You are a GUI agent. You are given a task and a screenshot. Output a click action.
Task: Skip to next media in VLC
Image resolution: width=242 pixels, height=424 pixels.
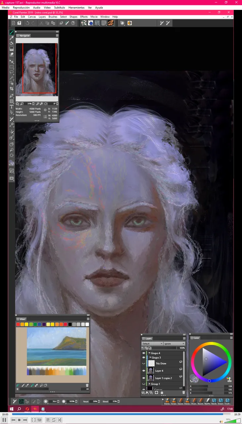coord(25,420)
